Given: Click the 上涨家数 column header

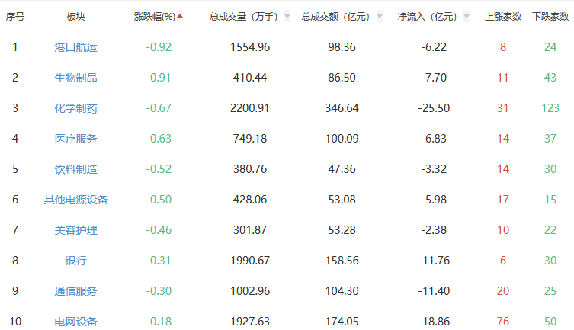Looking at the screenshot, I should coord(503,17).
